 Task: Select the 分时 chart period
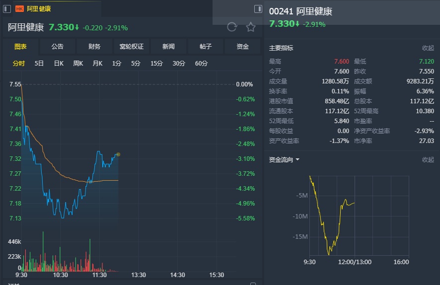[x=19, y=64]
